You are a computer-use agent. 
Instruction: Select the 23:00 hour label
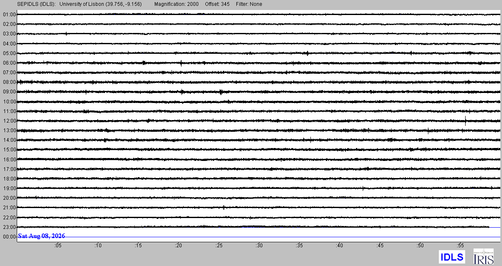9,227
